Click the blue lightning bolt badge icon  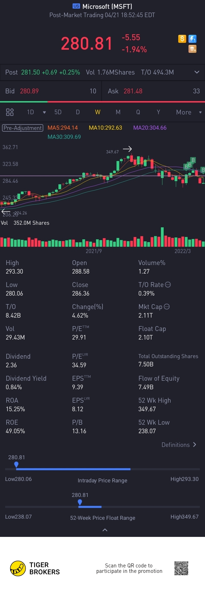(x=193, y=39)
